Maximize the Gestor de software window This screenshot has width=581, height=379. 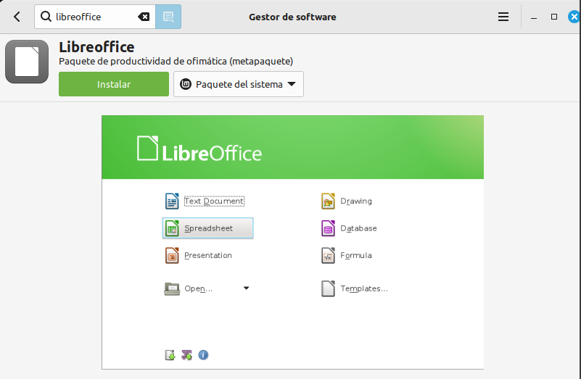tap(554, 17)
